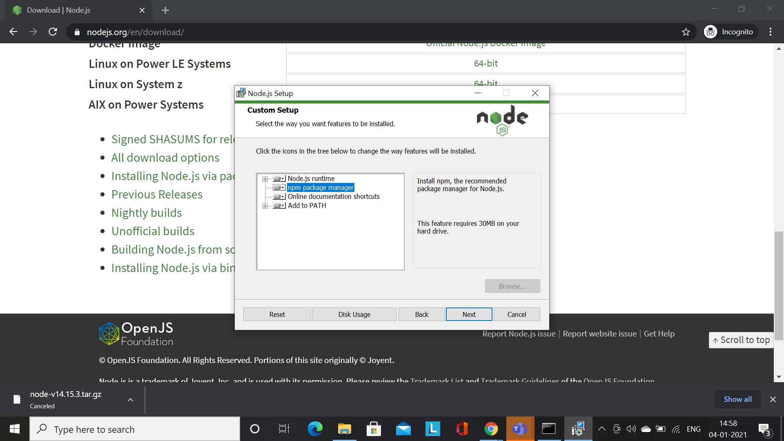Screen dimensions: 784x441
Task: Close the downloads bar
Action: 773,399
